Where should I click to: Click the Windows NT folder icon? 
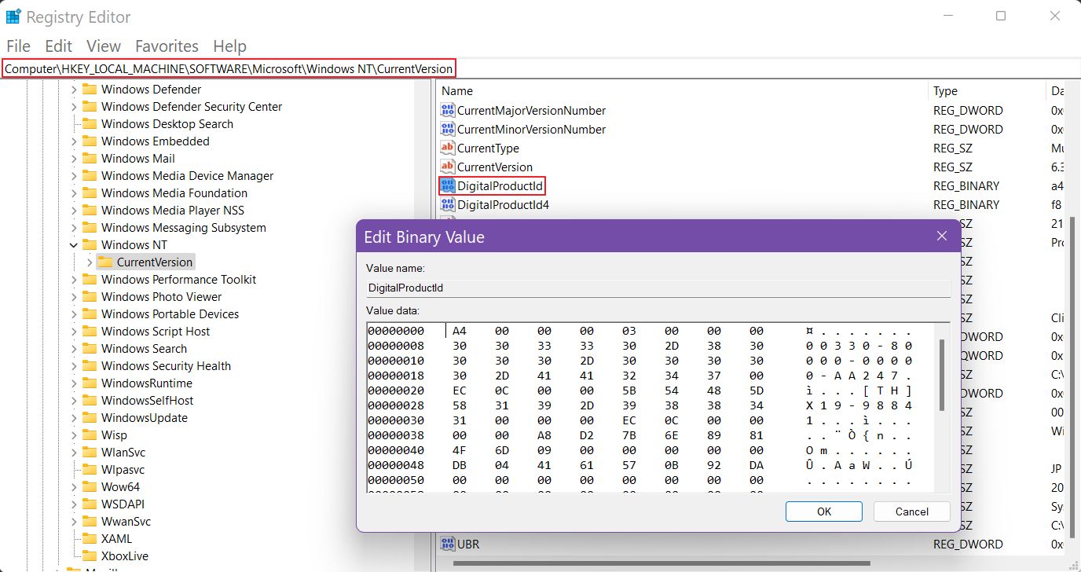click(x=89, y=244)
